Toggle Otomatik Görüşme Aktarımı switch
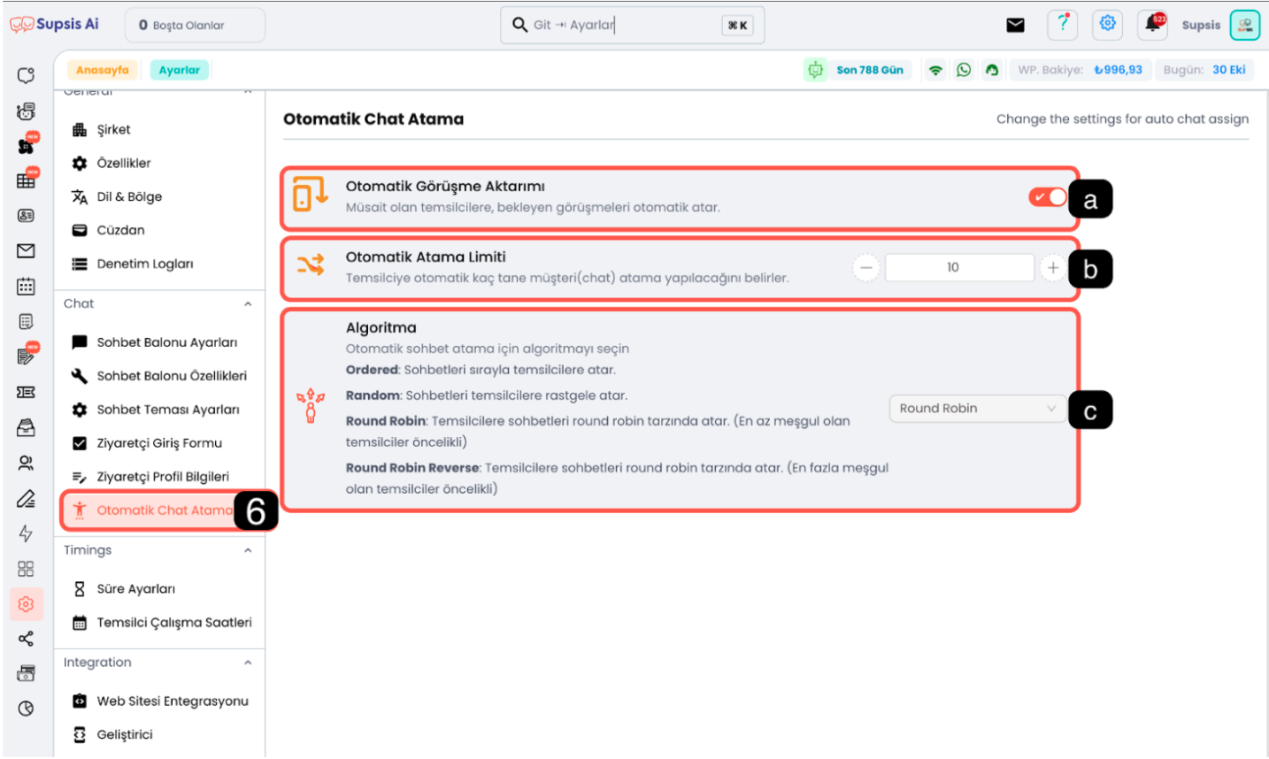This screenshot has width=1269, height=759. (1048, 196)
